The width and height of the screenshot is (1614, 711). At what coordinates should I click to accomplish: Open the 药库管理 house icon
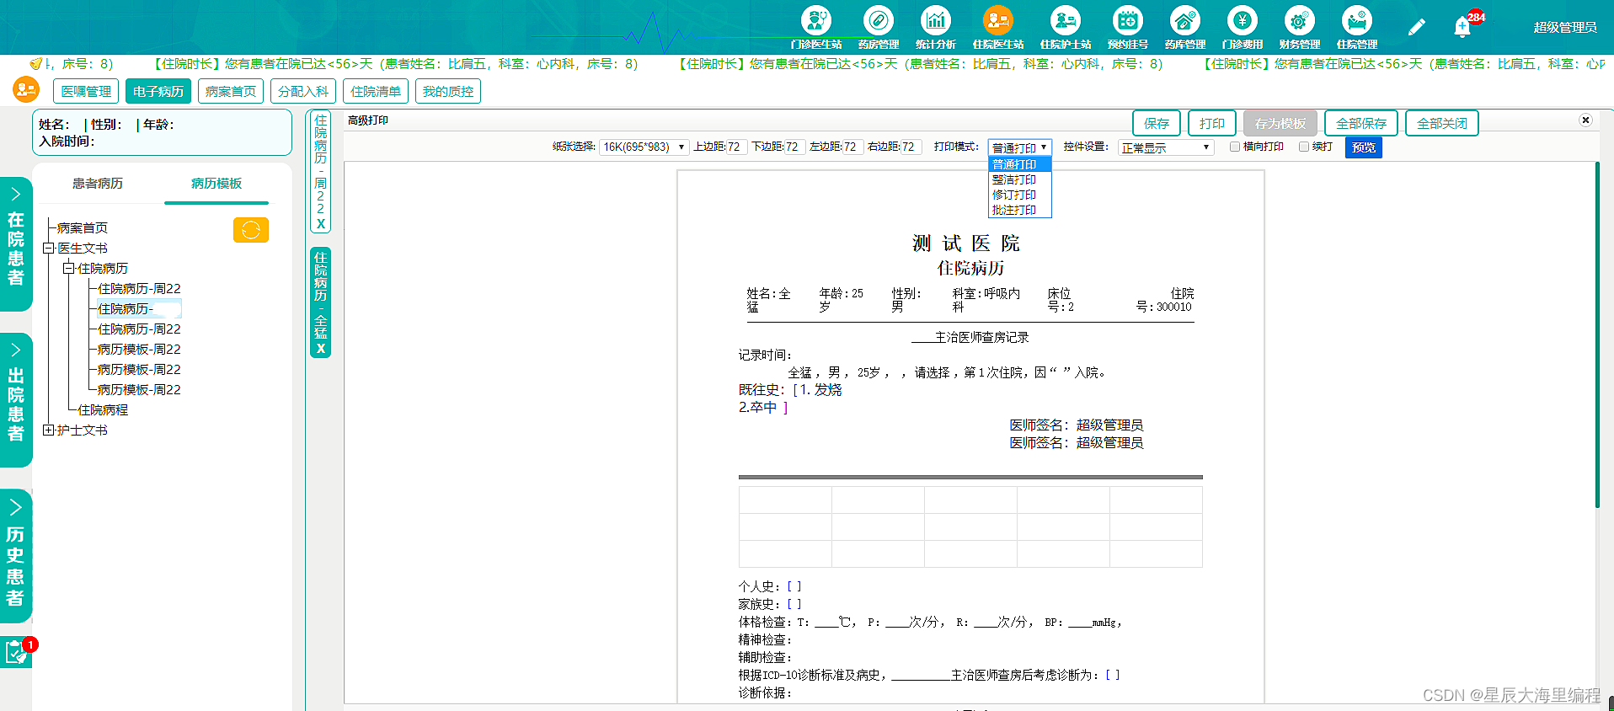1184,20
